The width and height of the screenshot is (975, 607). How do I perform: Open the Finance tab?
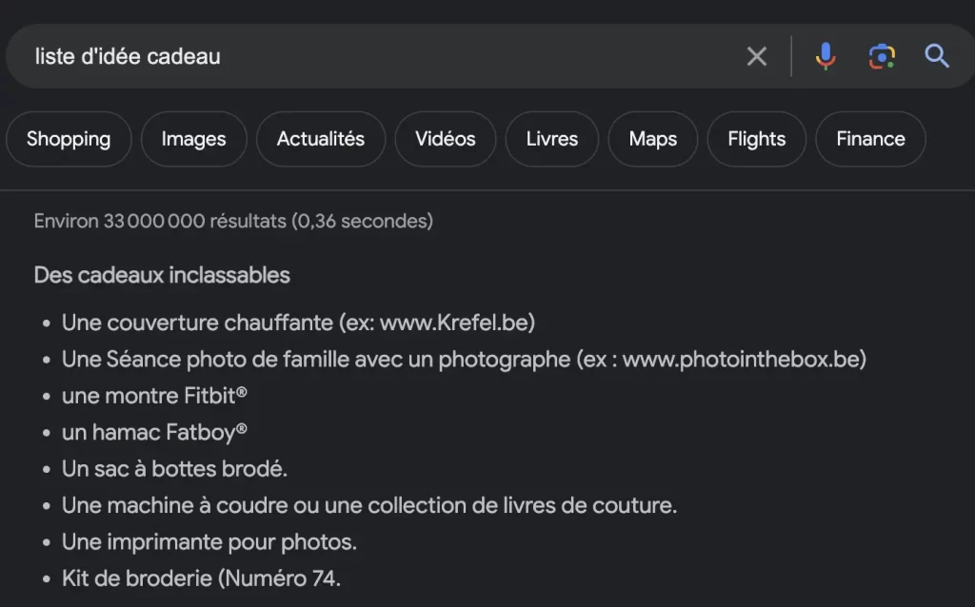point(869,139)
